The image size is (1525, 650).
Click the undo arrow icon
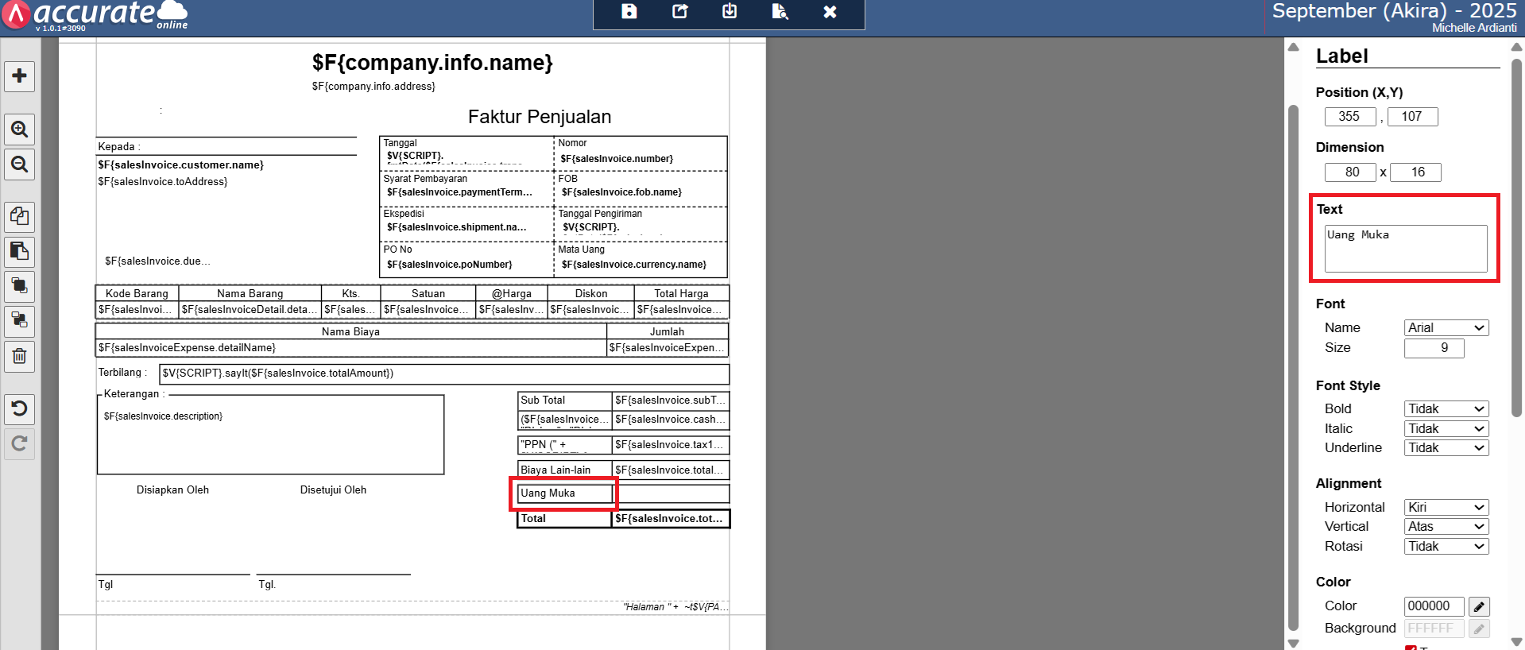click(x=19, y=408)
